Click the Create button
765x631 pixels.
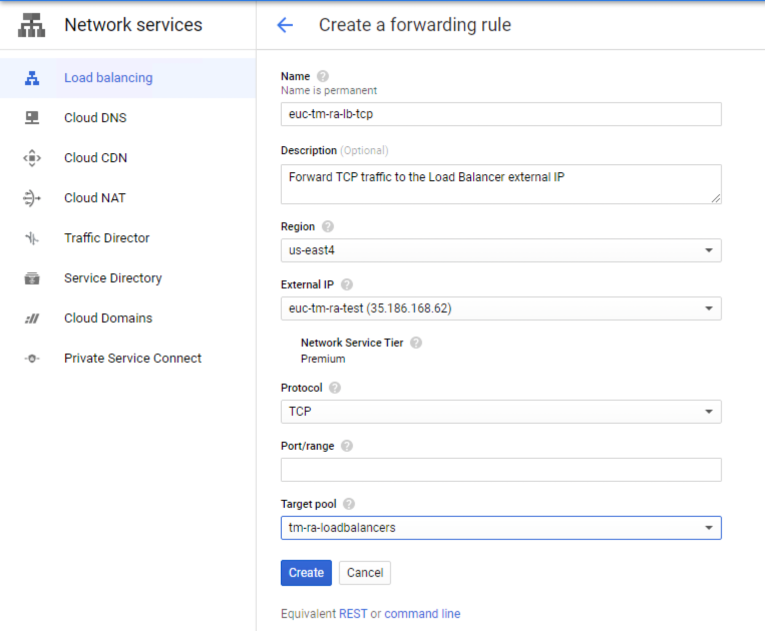click(306, 572)
